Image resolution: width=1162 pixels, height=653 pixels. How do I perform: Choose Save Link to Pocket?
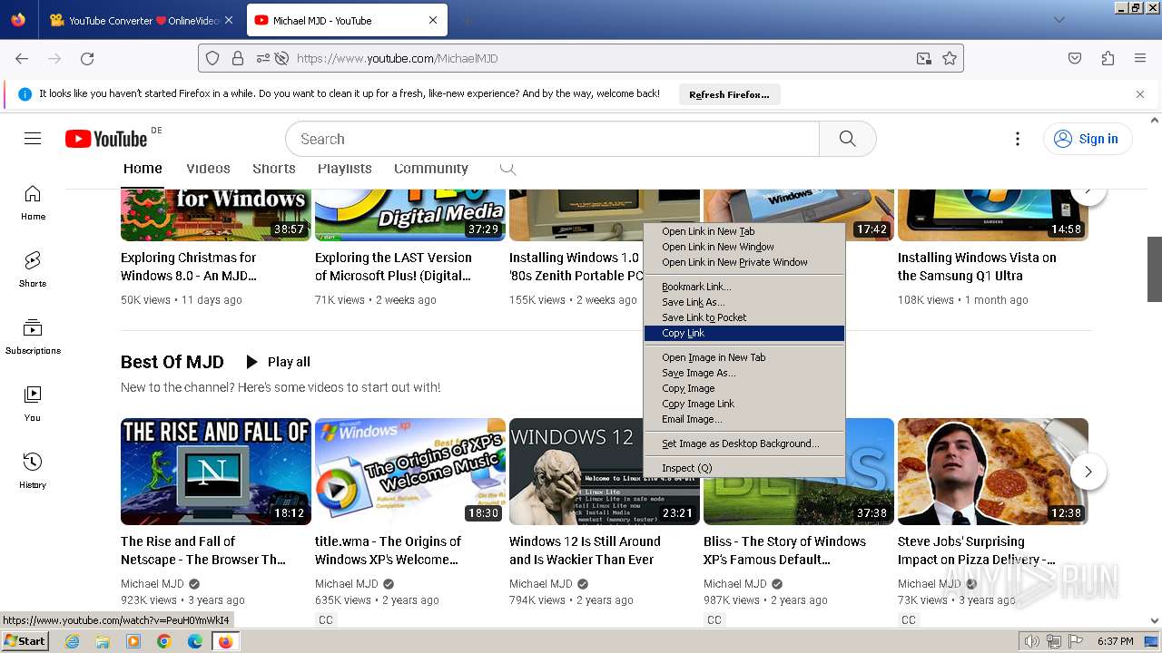click(744, 317)
